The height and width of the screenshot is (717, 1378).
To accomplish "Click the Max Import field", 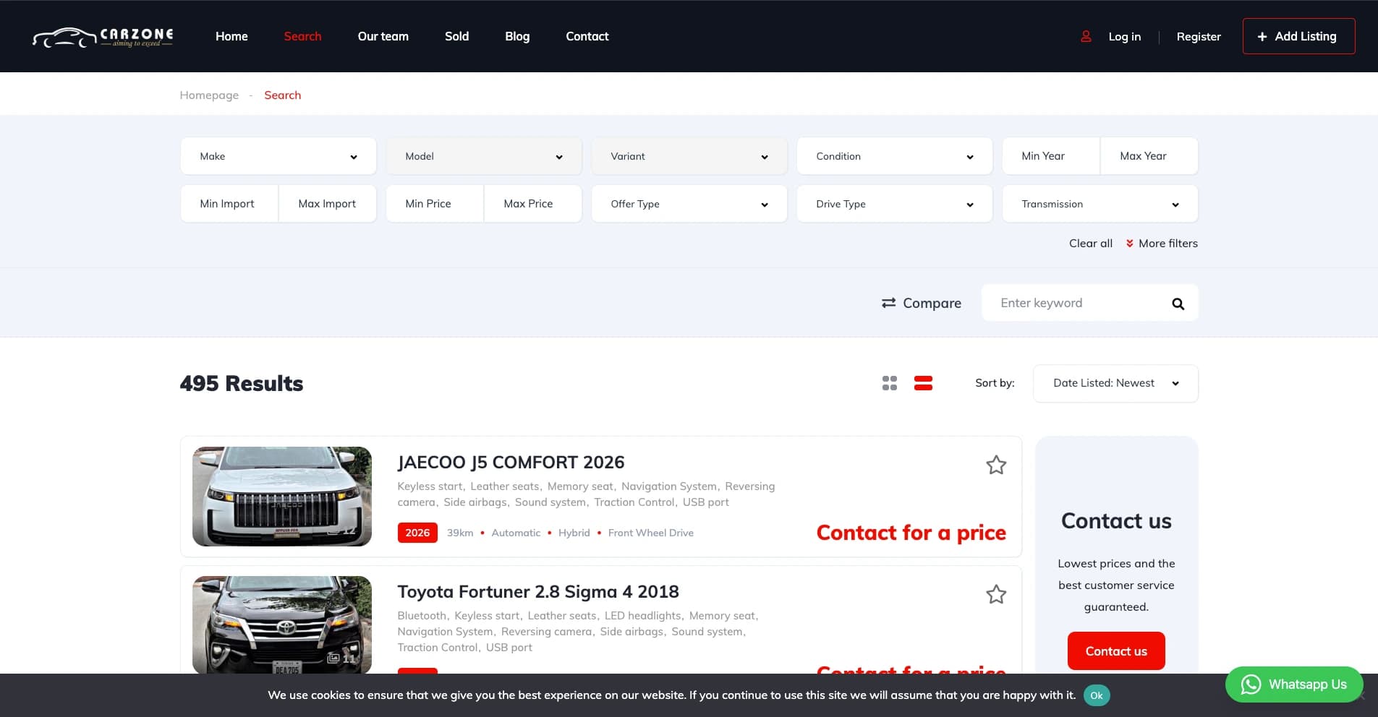I will click(328, 204).
